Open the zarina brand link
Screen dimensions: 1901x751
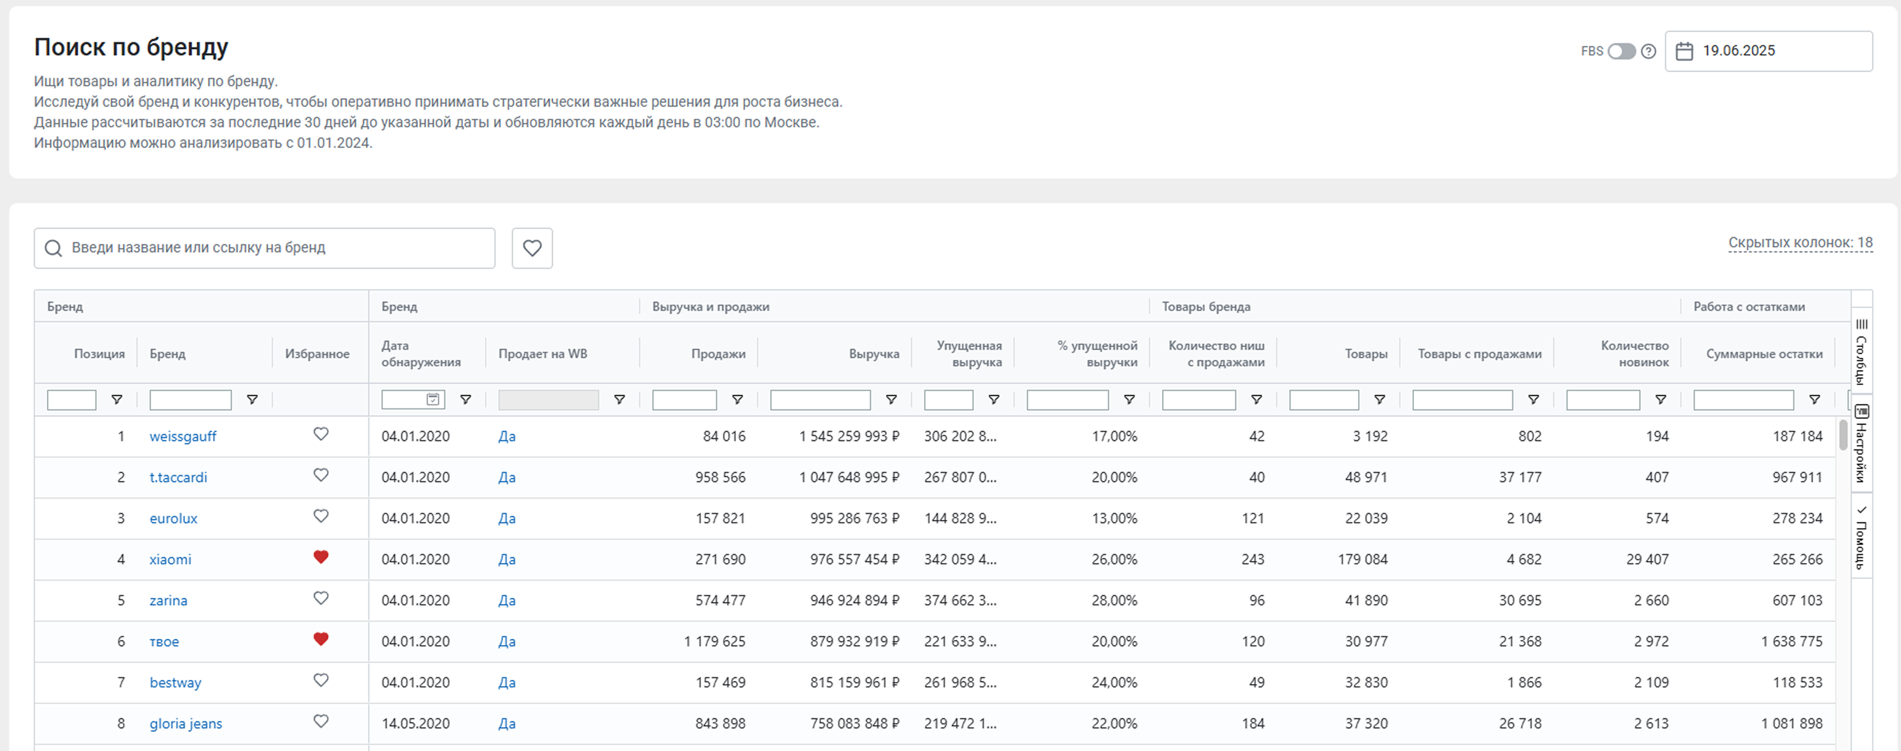coord(168,601)
